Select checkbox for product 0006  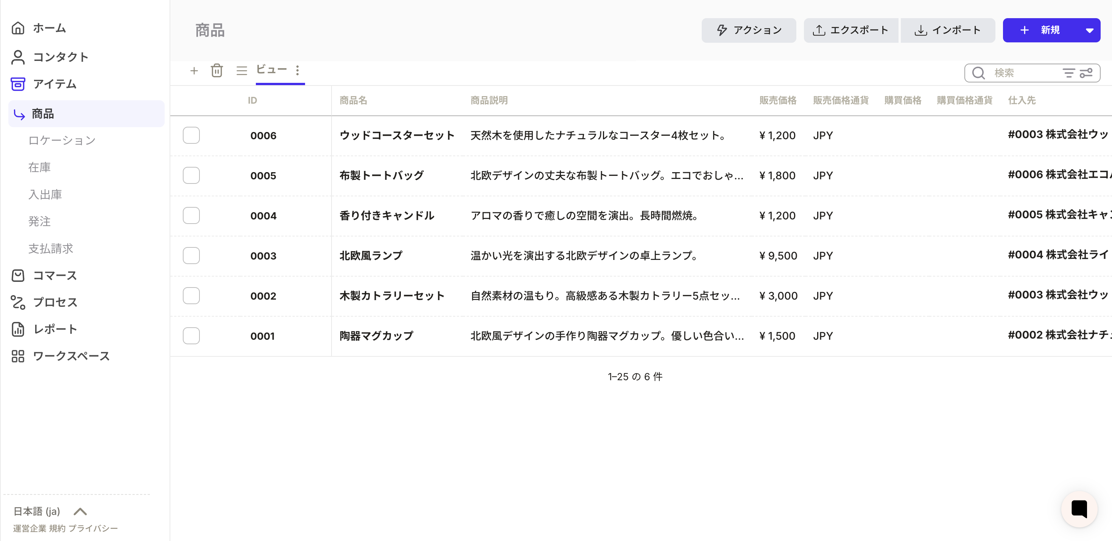click(191, 135)
